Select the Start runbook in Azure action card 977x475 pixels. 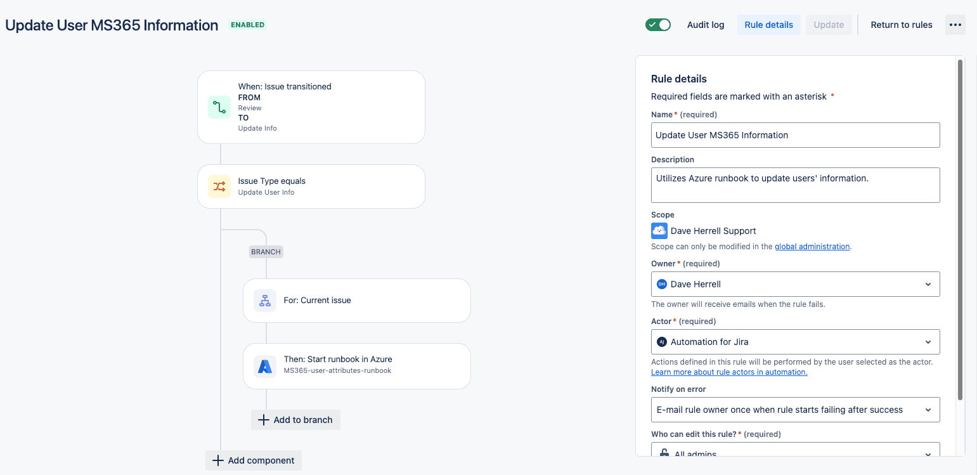click(x=357, y=366)
